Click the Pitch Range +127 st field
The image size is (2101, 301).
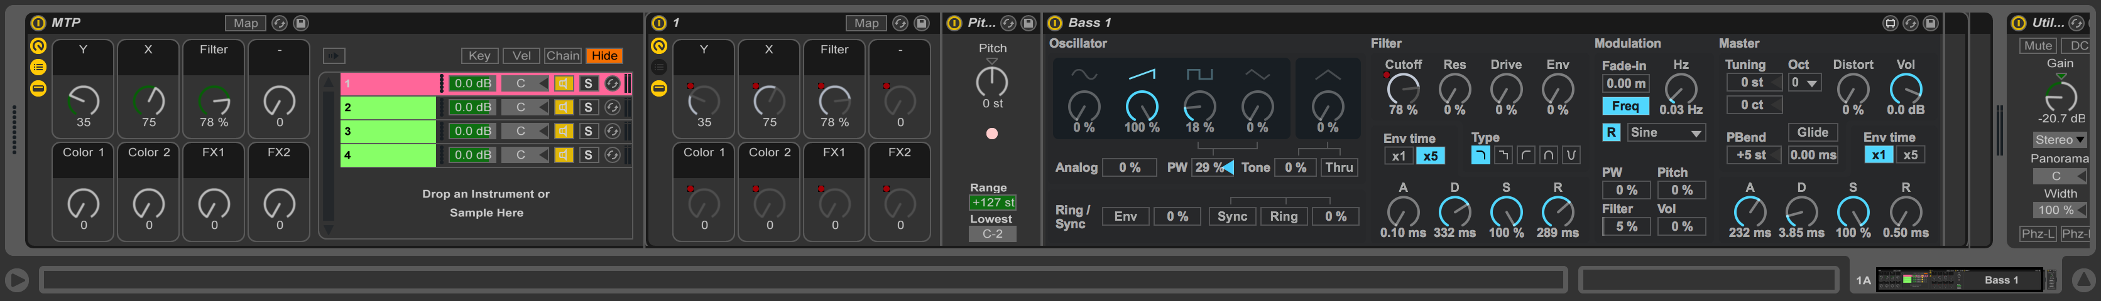(992, 203)
